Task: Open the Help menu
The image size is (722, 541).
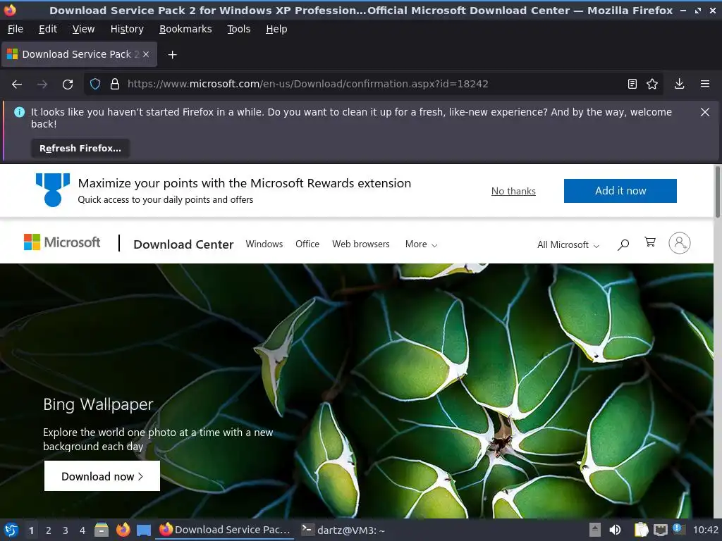Action: click(x=276, y=29)
